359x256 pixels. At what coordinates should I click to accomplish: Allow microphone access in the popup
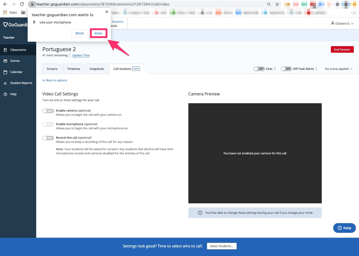click(x=98, y=33)
